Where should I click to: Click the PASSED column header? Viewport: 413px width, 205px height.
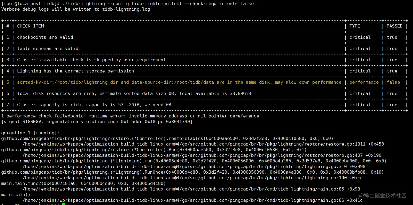pos(394,26)
